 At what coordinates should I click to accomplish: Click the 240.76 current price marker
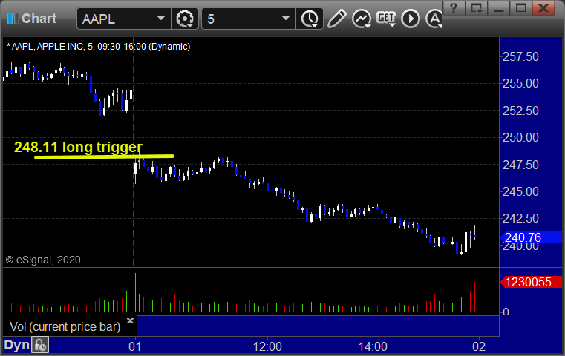coord(531,237)
